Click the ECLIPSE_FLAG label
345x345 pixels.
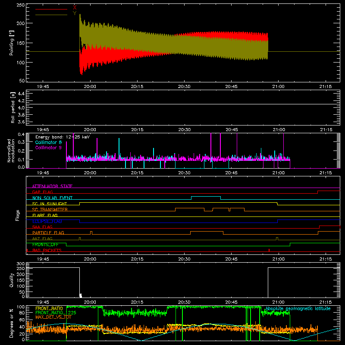(47, 221)
